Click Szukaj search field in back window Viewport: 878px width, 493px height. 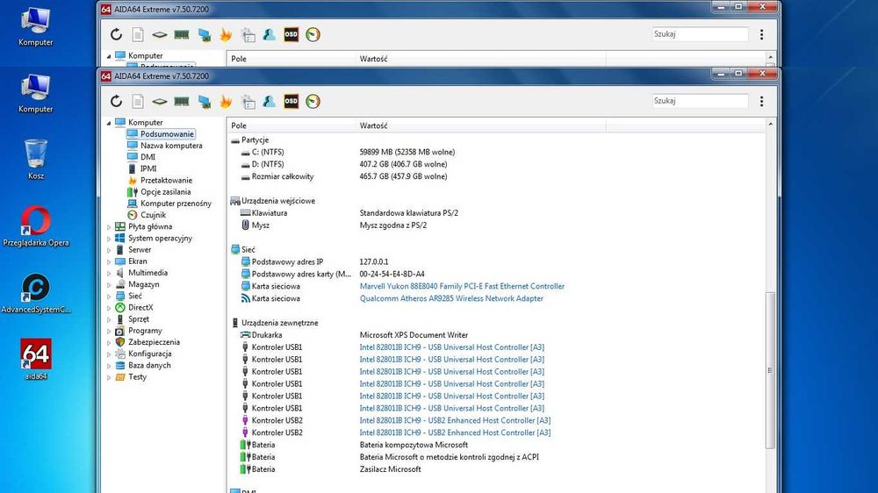(700, 34)
